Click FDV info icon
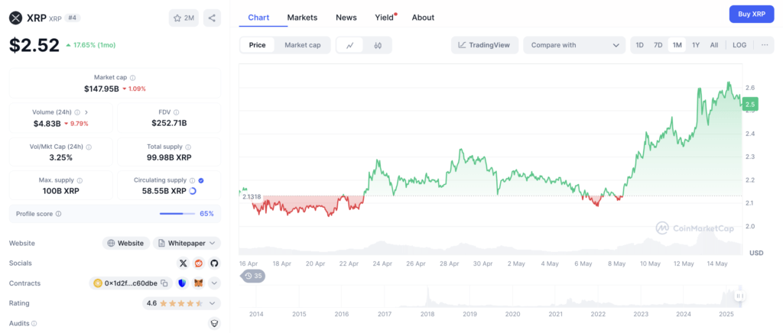783x333 pixels. [177, 113]
